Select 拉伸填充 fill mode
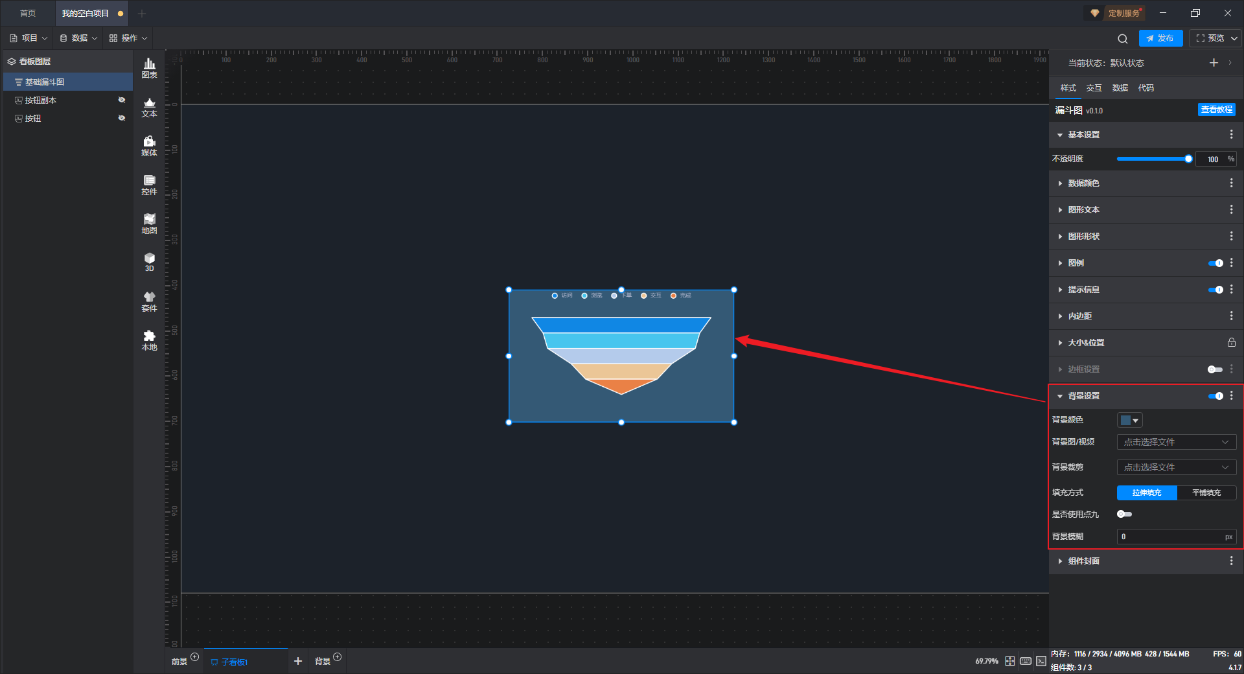1244x674 pixels. pyautogui.click(x=1147, y=493)
